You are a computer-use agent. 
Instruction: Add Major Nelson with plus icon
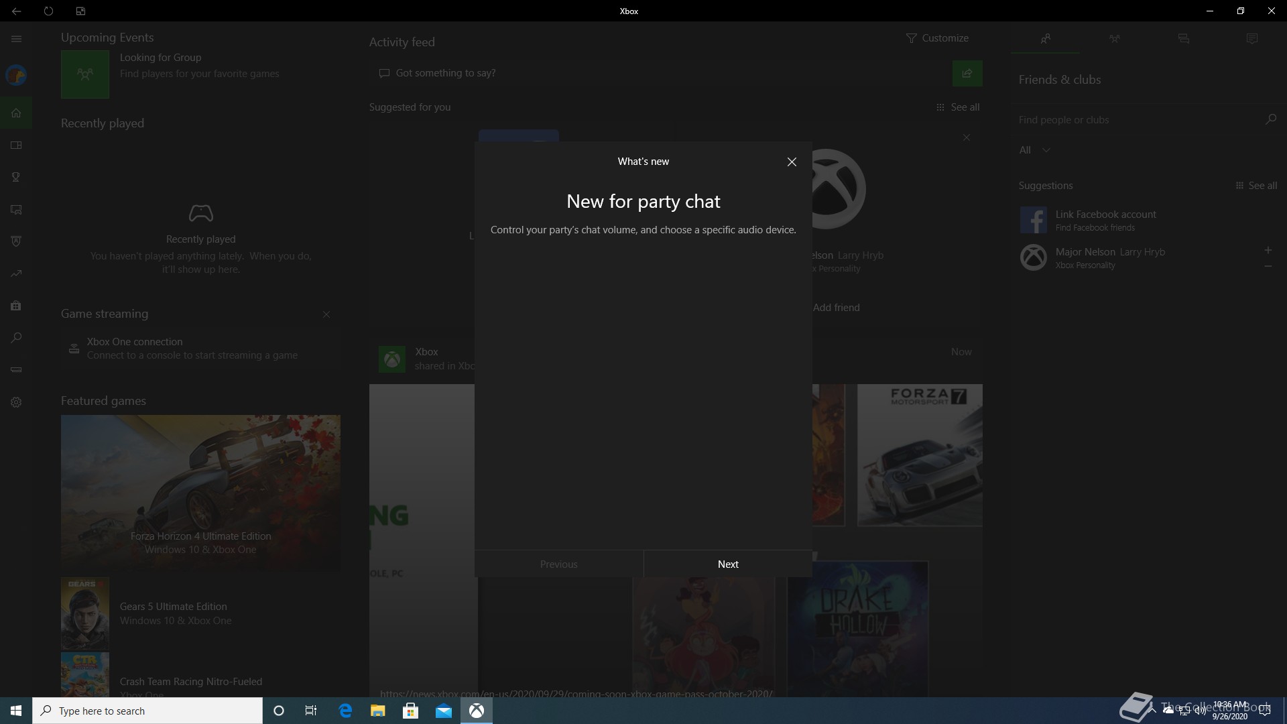click(x=1268, y=250)
